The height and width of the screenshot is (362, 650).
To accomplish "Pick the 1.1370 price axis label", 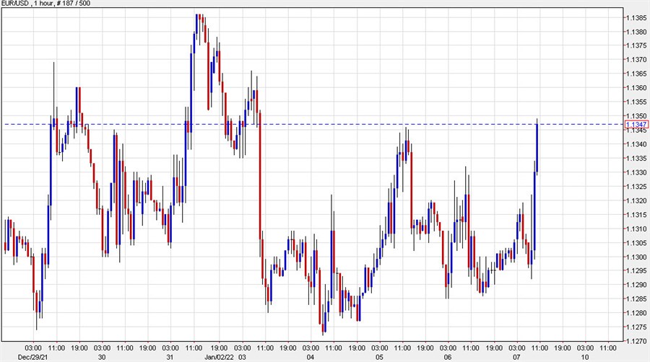I will click(636, 60).
